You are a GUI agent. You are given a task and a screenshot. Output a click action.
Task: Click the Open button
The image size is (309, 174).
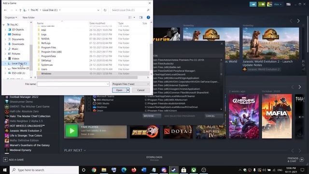coord(119,90)
